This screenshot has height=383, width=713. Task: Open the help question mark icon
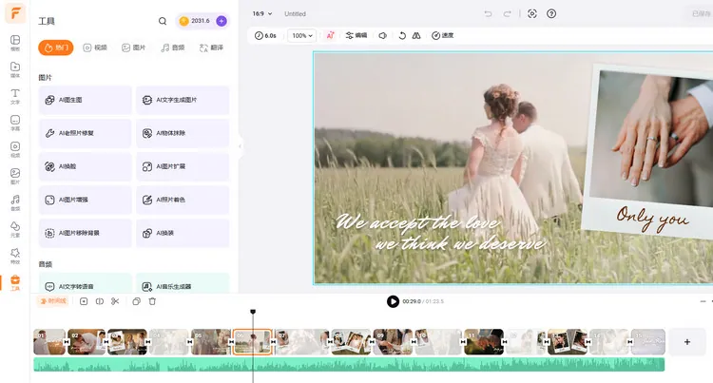(x=551, y=13)
